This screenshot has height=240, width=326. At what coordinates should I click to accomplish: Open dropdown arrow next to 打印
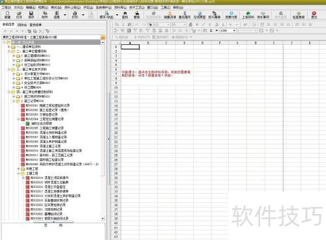[x=83, y=15]
